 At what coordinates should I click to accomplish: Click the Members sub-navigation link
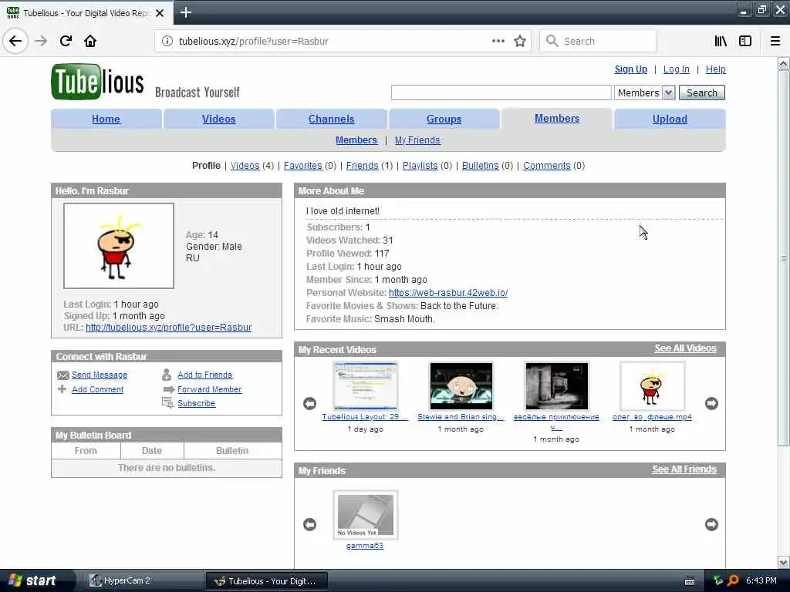tap(356, 140)
